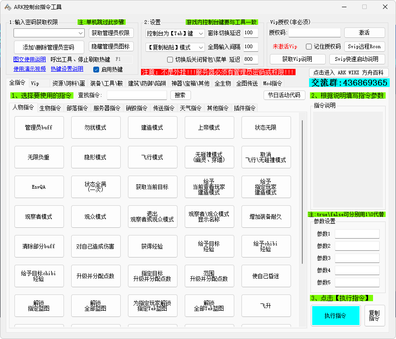
Task: Open the 【复制粘贴】模式 dropdown
Action: click(175, 47)
